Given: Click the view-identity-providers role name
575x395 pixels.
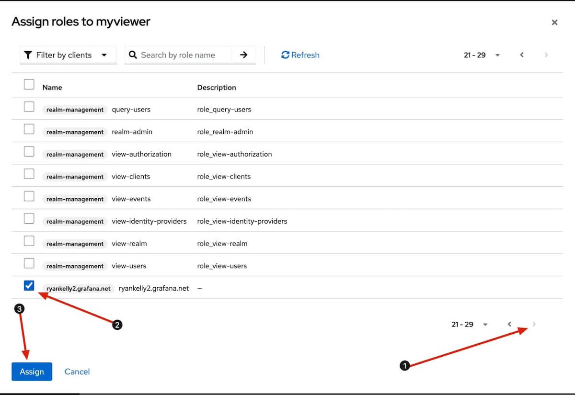Looking at the screenshot, I should (149, 221).
